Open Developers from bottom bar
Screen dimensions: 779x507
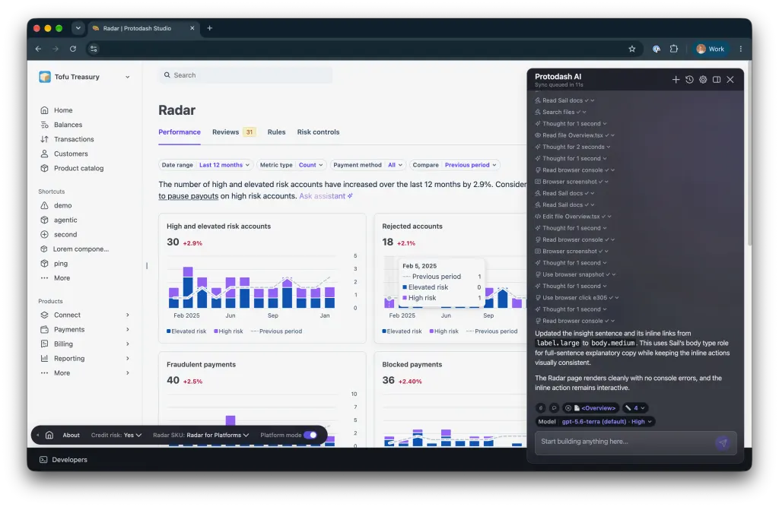point(63,460)
